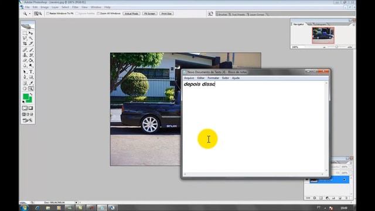Click the Windows Start button
Viewport: 375px width, 211px height.
(25, 207)
